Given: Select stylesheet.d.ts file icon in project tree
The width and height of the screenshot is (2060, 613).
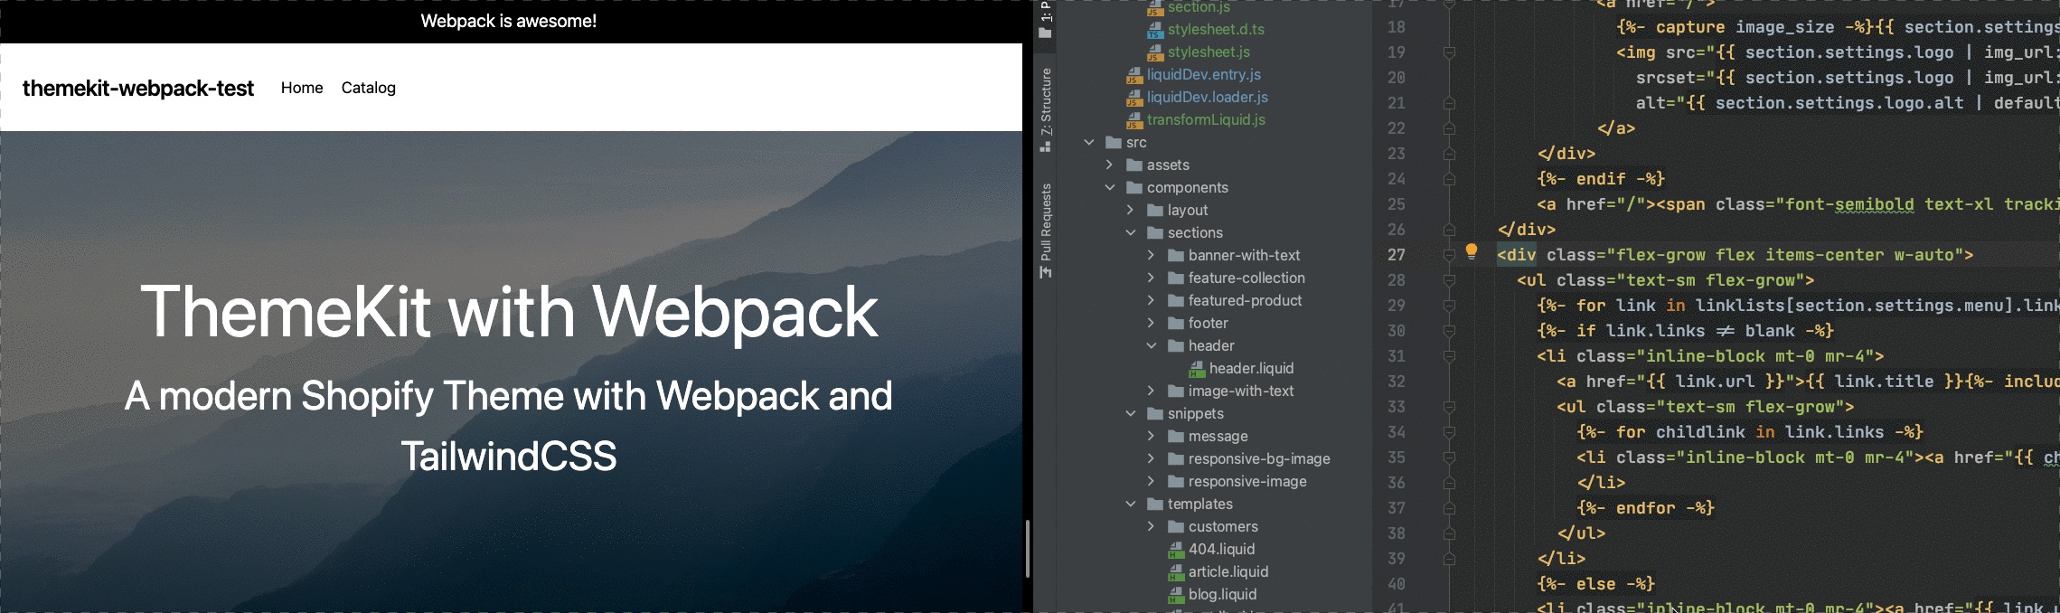Looking at the screenshot, I should point(1155,30).
